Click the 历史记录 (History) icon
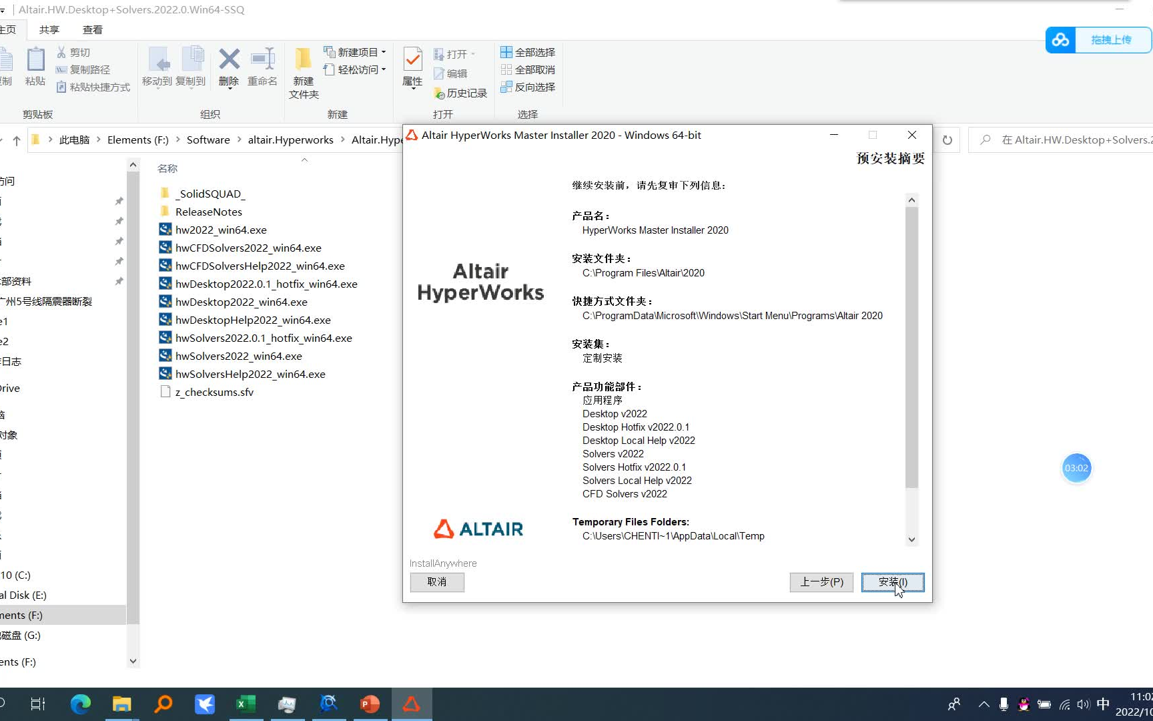 tap(460, 93)
